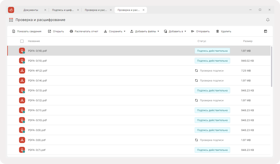Click PDF icon of PDFA-3(12).pdf
Image resolution: width=280 pixels, height=164 pixels.
coord(22,100)
